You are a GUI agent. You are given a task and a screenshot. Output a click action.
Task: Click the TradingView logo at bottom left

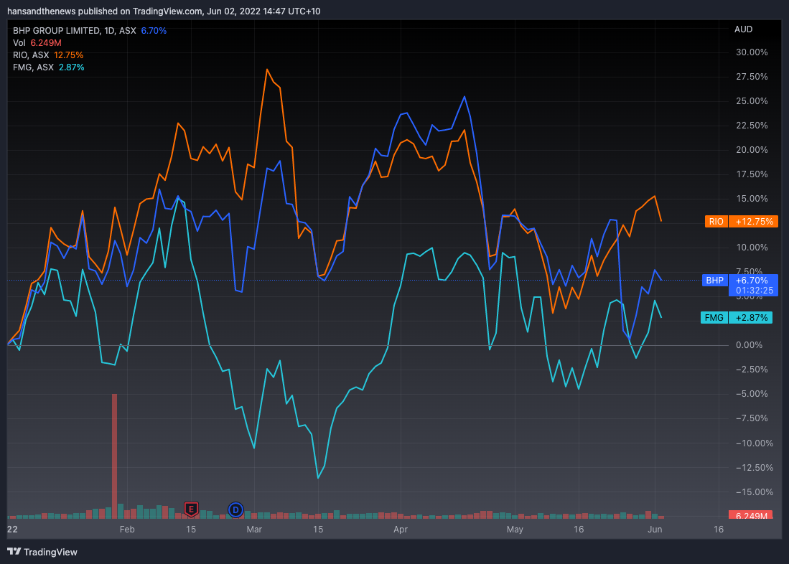42,552
